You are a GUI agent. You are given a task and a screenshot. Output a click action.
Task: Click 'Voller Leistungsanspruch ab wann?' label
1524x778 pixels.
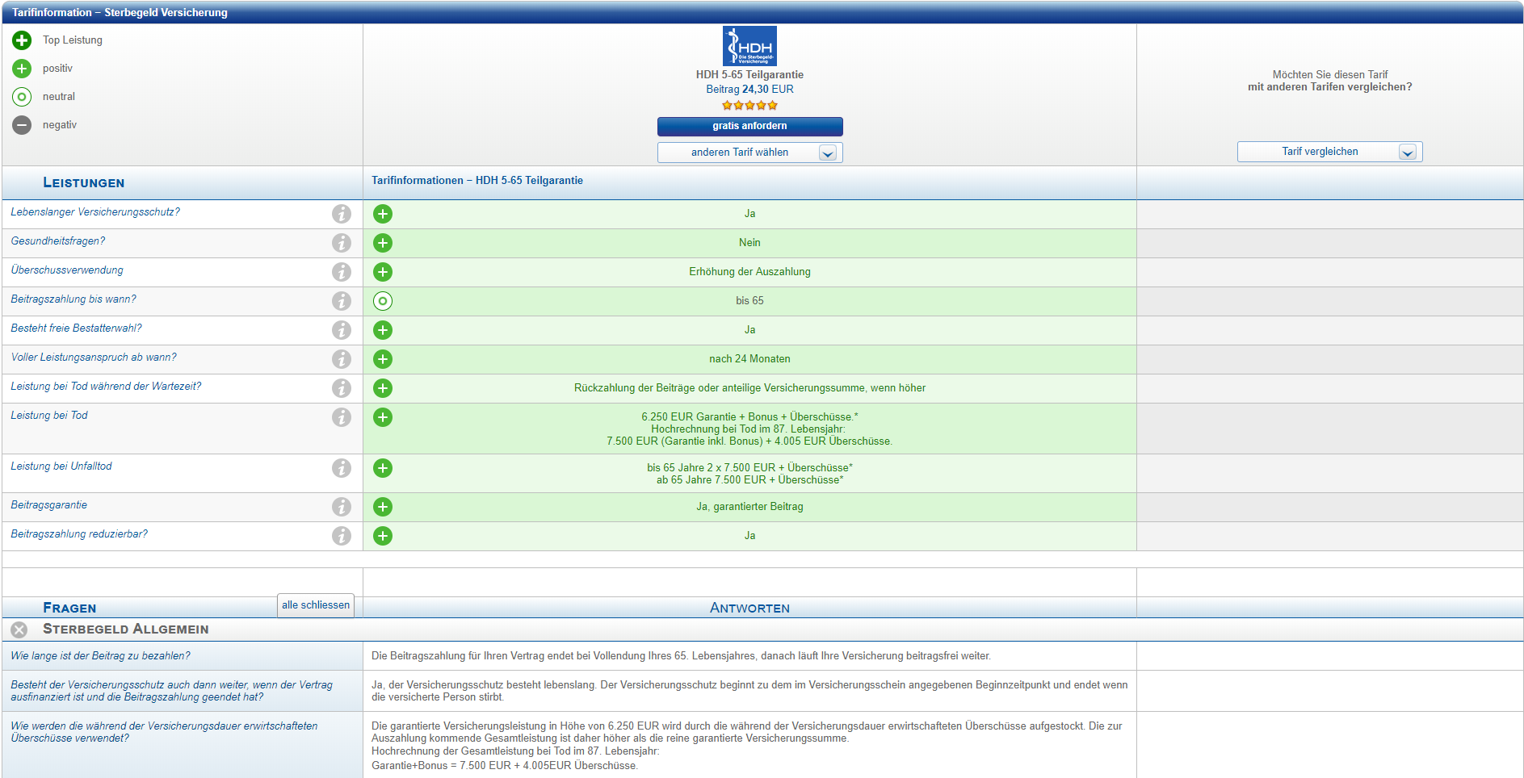[94, 358]
